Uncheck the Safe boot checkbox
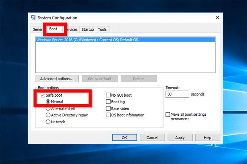 43,95
